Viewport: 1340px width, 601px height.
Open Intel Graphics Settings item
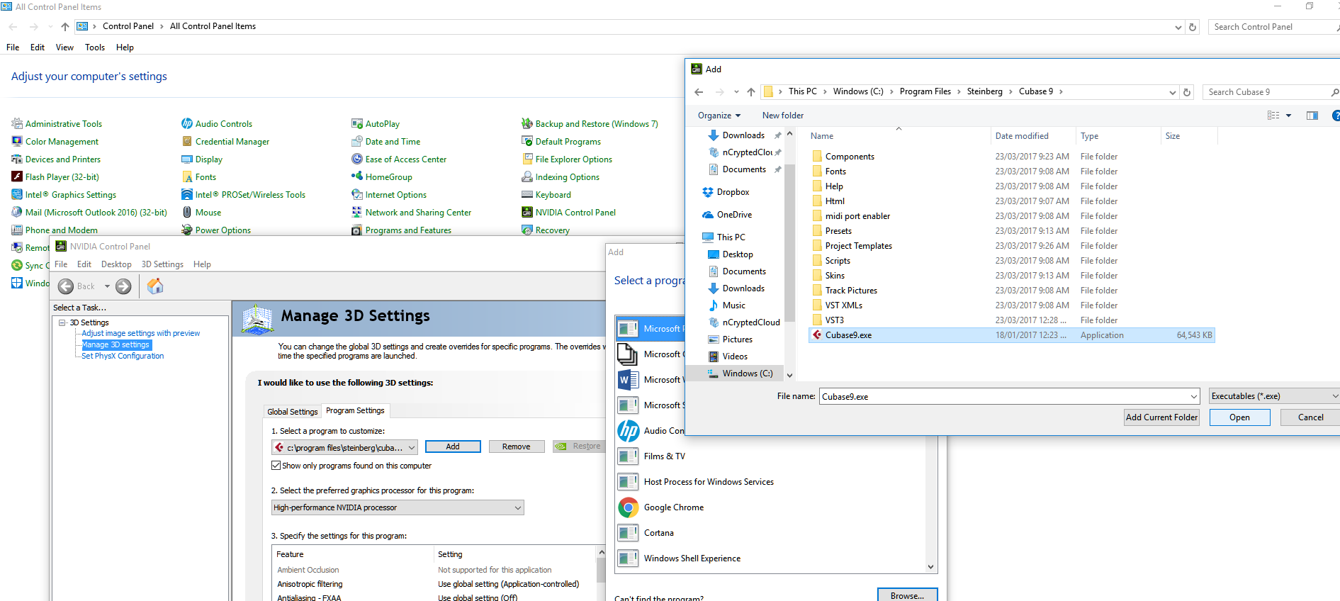[x=64, y=195]
